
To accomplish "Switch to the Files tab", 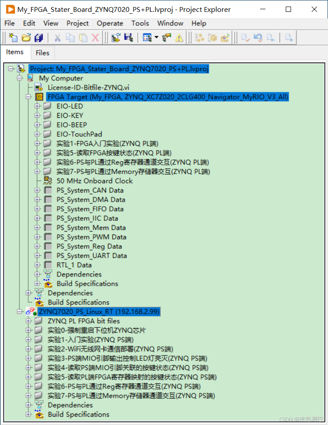I will [x=42, y=53].
